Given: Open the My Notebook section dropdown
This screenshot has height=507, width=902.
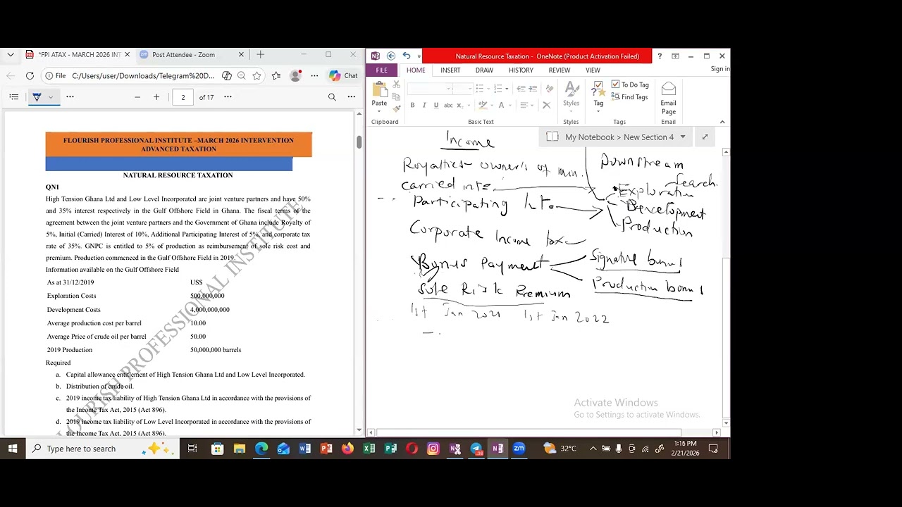Looking at the screenshot, I should point(682,137).
